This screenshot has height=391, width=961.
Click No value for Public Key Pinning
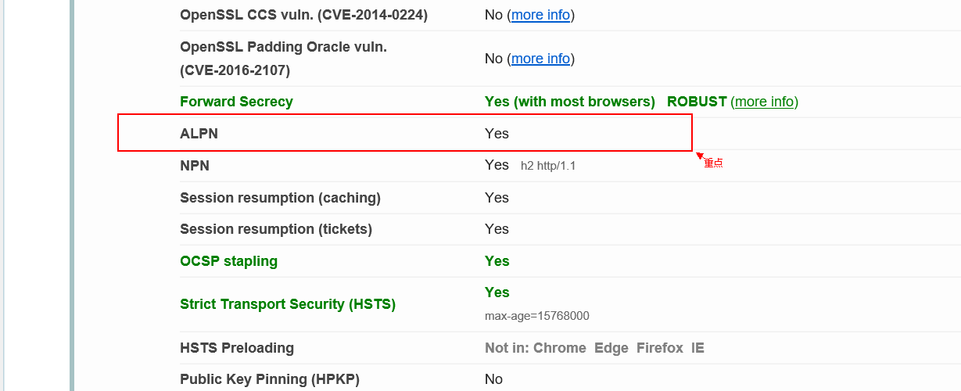tap(493, 379)
